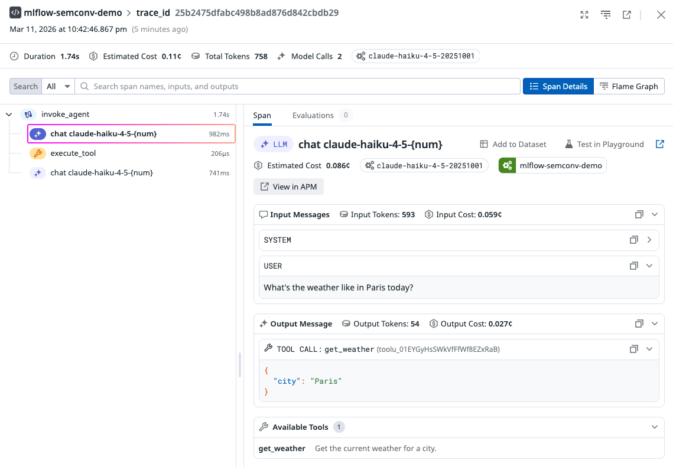Viewport: 673px width, 467px height.
Task: Open the trace in a new tab
Action: coord(626,14)
